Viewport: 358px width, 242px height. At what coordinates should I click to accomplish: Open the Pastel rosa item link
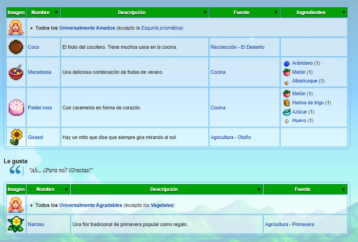point(40,108)
